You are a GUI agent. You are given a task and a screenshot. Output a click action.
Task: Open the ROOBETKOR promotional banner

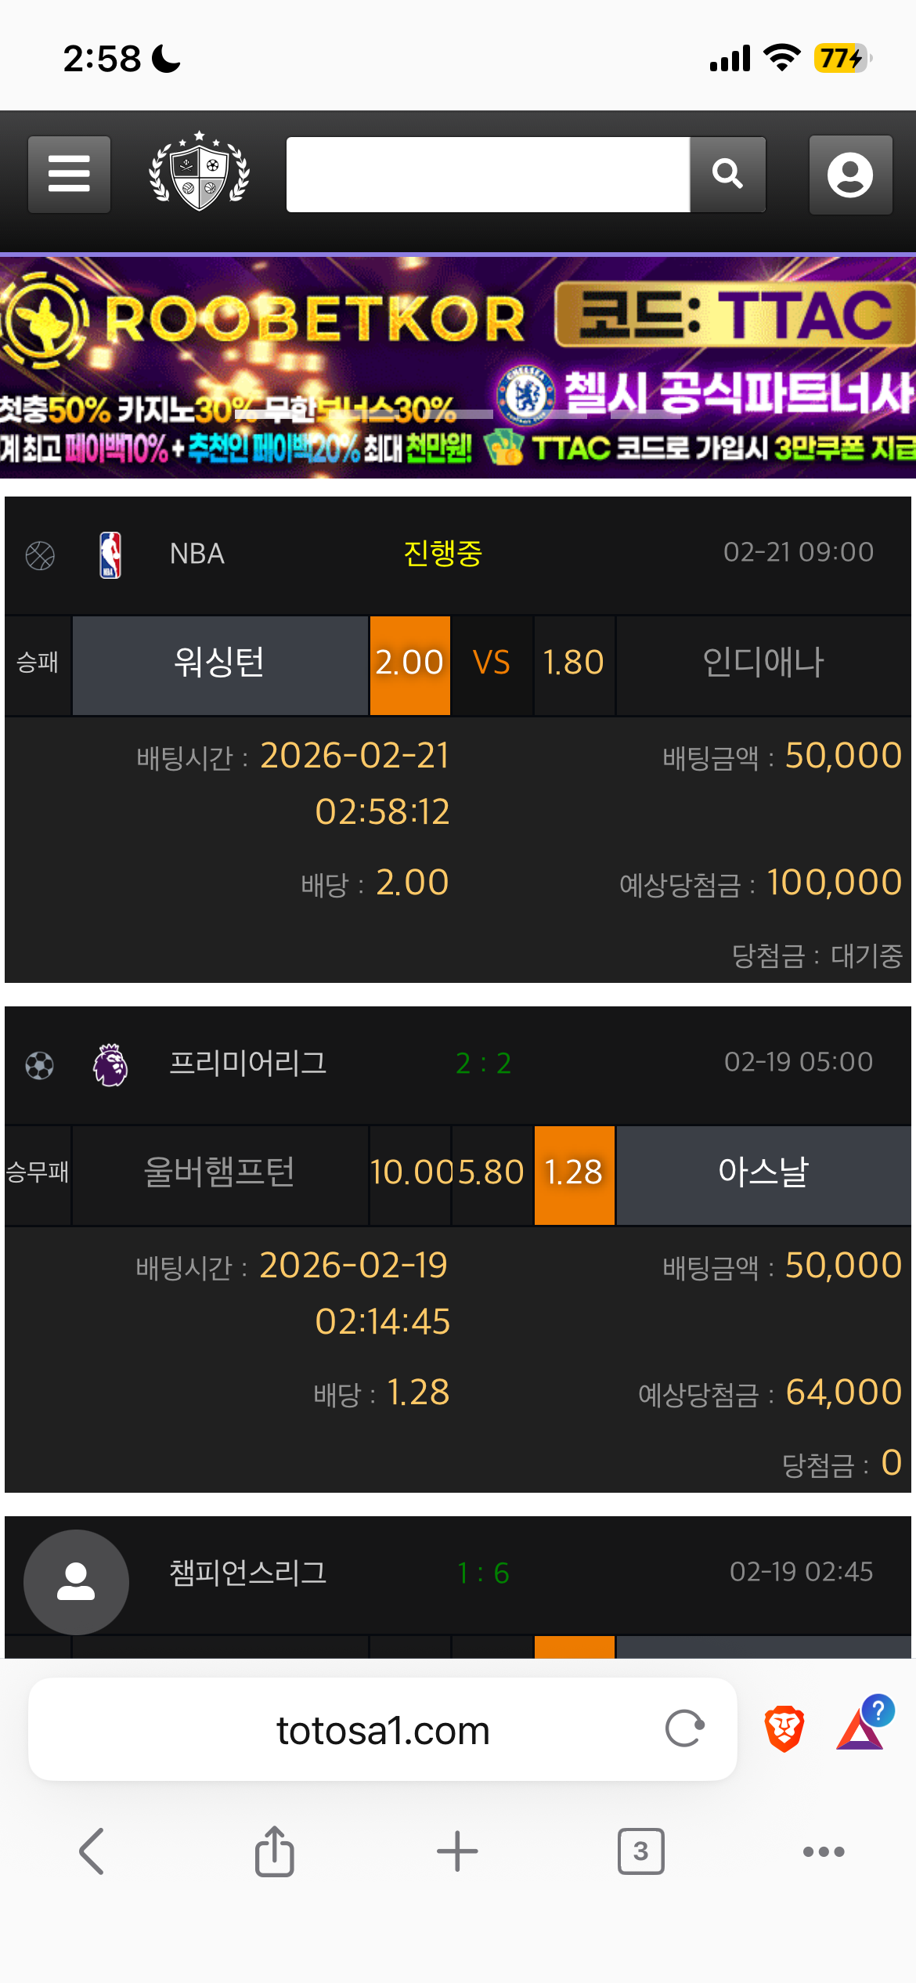(x=458, y=367)
